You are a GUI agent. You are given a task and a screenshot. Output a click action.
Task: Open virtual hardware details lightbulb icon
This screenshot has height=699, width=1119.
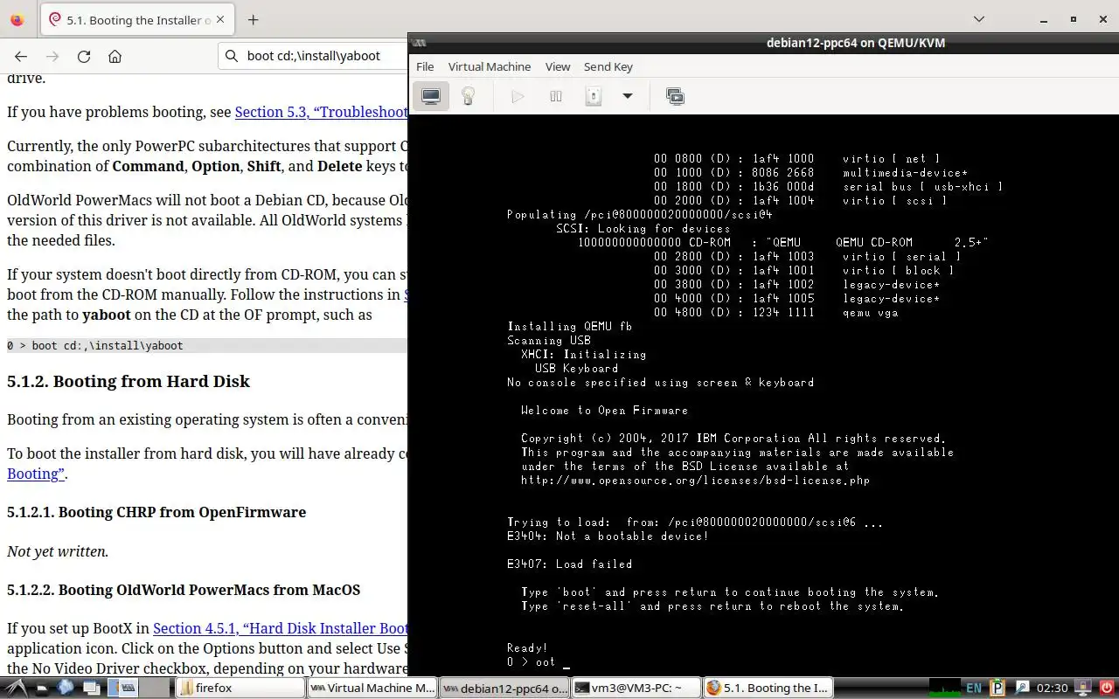click(468, 96)
